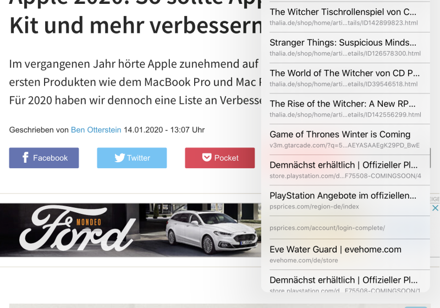The height and width of the screenshot is (308, 440).
Task: Open history entry The Rise of the Witcher
Action: click(350, 109)
